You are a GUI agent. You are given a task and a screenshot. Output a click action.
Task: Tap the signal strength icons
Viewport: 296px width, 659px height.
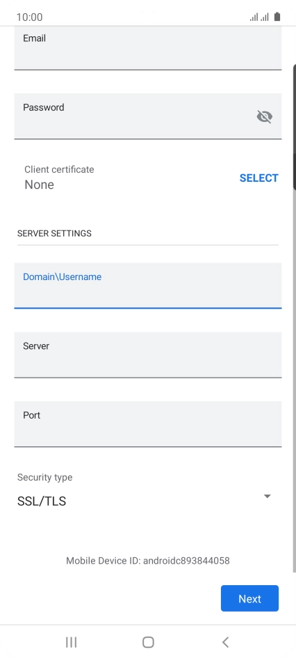[x=259, y=17]
